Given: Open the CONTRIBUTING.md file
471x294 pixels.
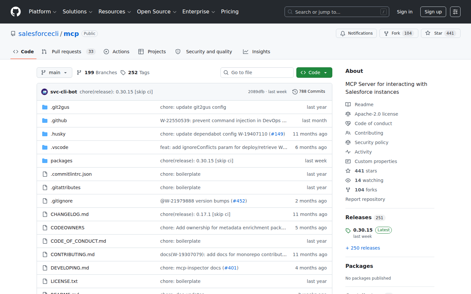Looking at the screenshot, I should [73, 254].
